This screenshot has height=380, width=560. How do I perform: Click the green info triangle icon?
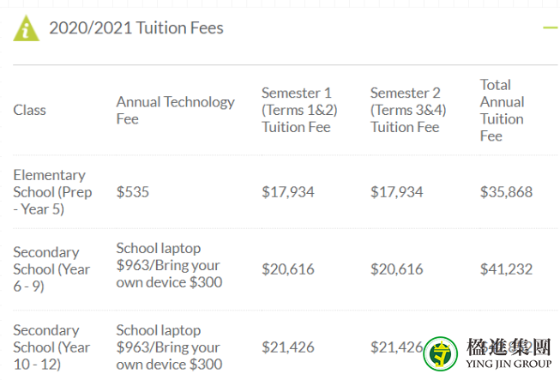[x=26, y=28]
